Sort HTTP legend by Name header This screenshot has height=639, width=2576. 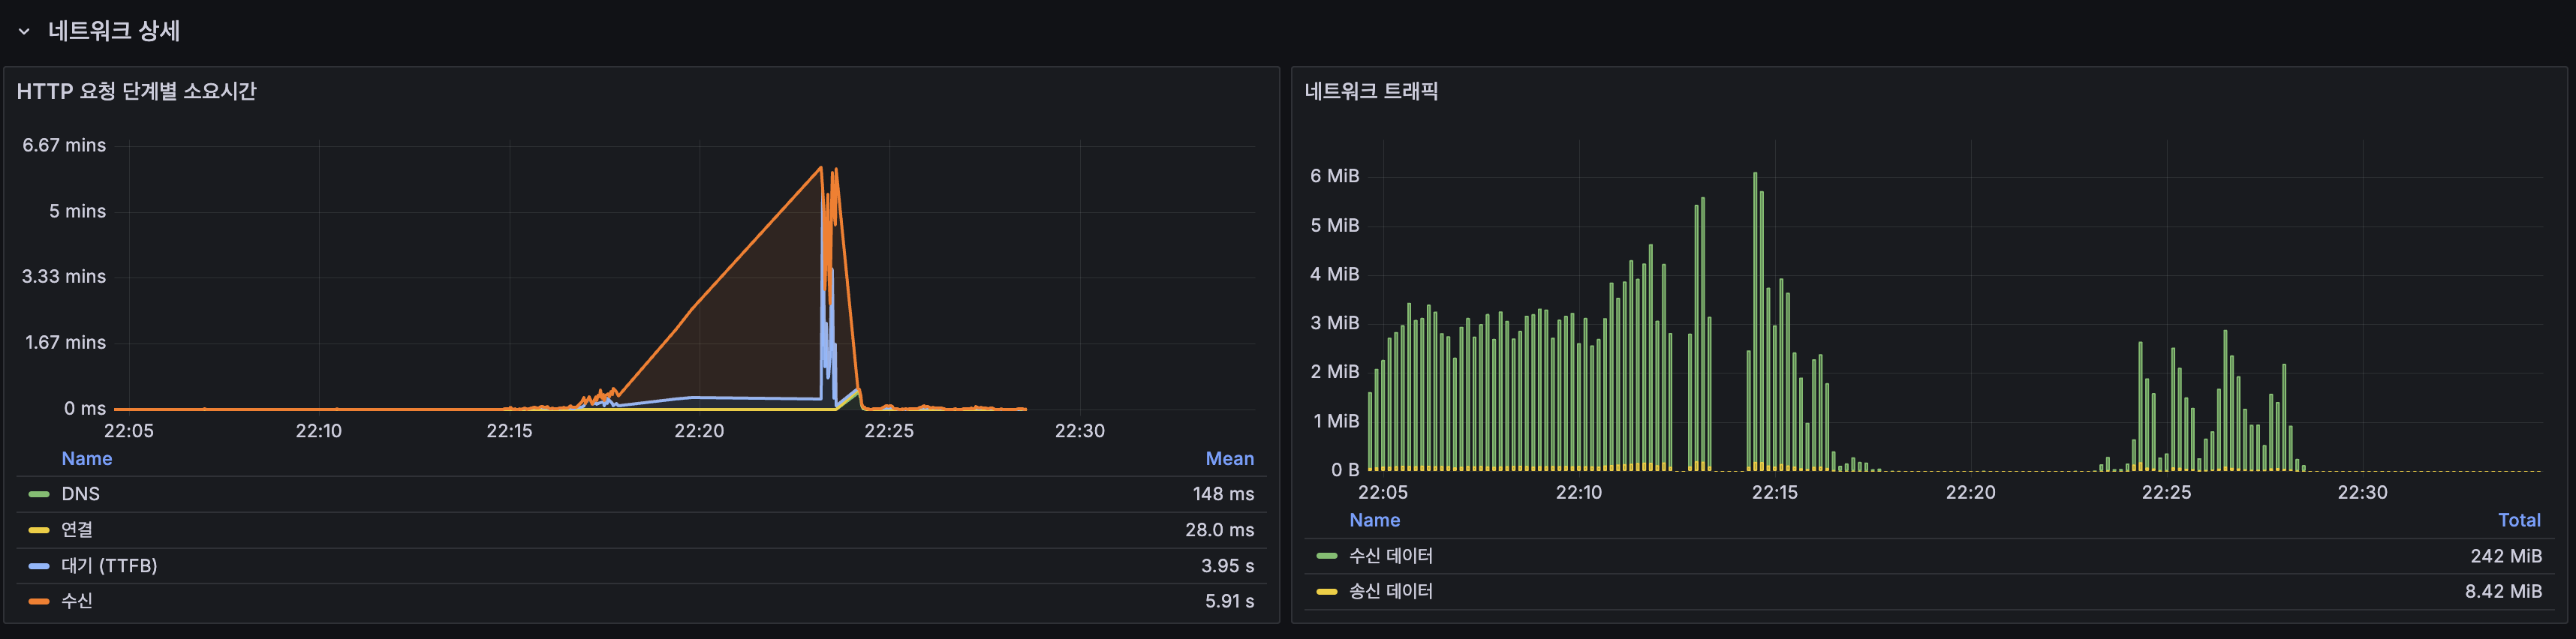pos(87,459)
